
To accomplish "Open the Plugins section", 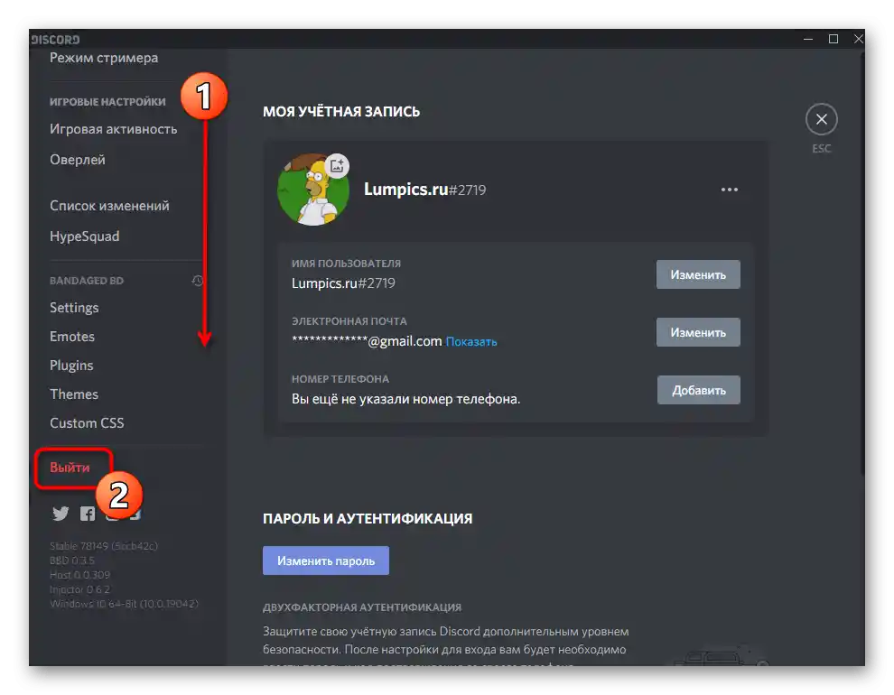I will point(71,366).
